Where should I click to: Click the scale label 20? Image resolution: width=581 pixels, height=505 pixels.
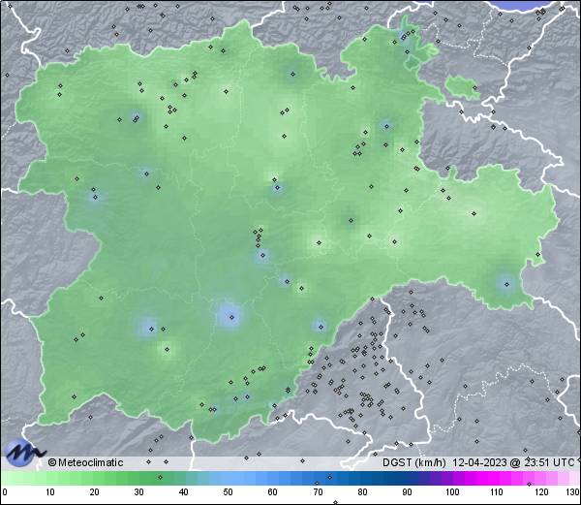[95, 492]
